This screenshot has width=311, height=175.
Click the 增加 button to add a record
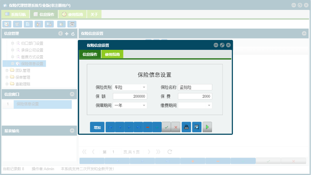point(97,127)
